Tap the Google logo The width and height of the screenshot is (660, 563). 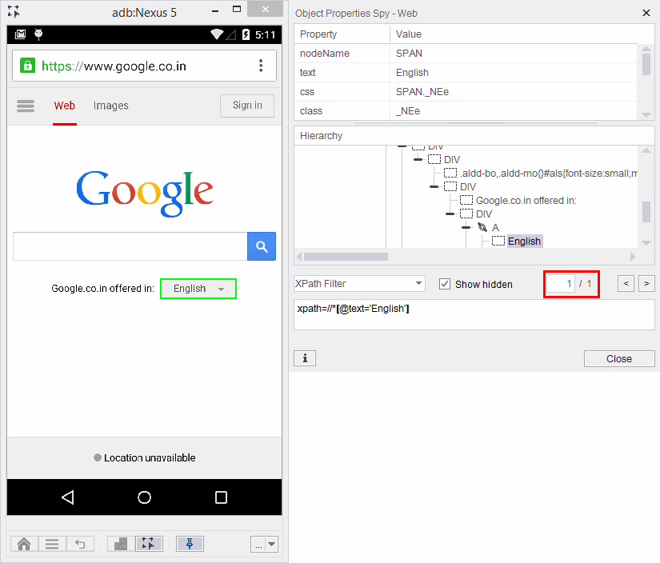[x=144, y=194]
